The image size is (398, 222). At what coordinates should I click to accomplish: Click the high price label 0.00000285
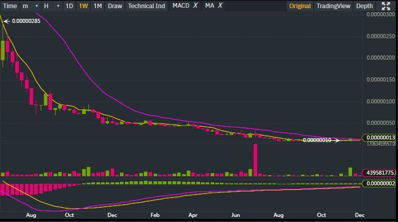(26, 21)
